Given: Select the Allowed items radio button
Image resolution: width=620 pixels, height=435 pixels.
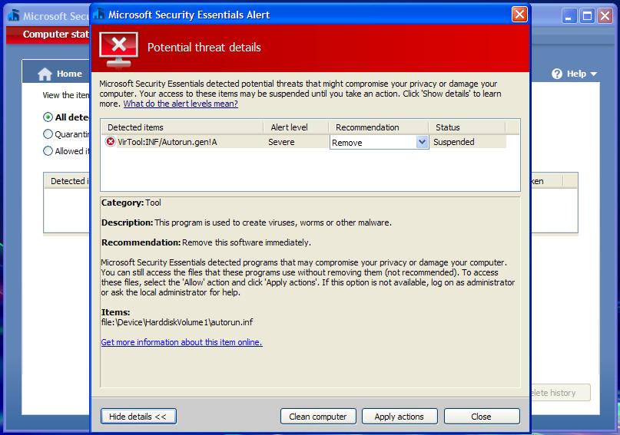Looking at the screenshot, I should tap(48, 151).
